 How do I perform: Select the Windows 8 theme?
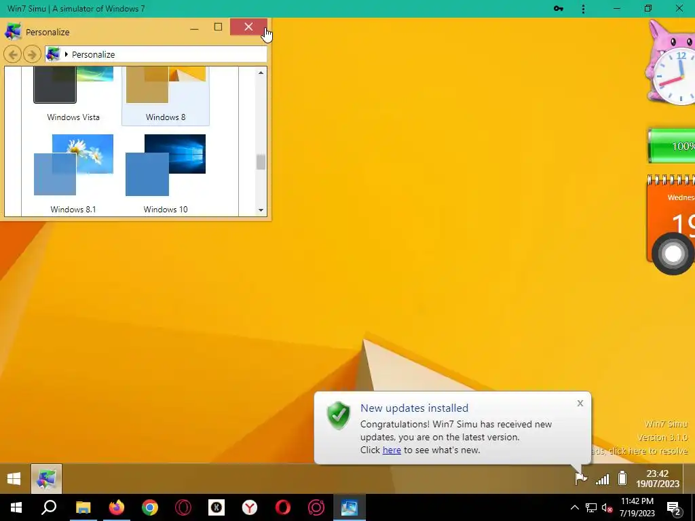pos(166,96)
